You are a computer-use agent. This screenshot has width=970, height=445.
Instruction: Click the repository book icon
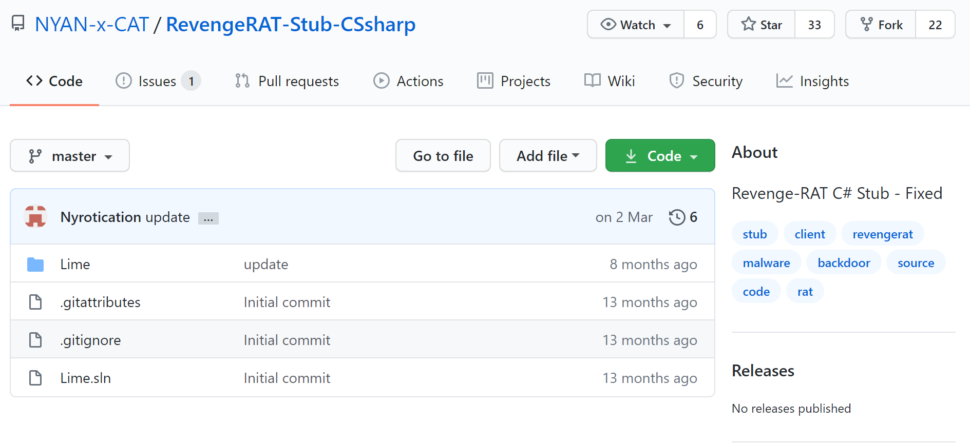pos(18,24)
